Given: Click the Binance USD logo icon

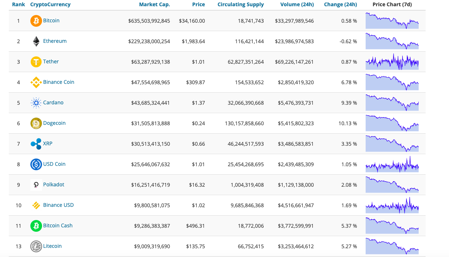Looking at the screenshot, I should coord(36,205).
